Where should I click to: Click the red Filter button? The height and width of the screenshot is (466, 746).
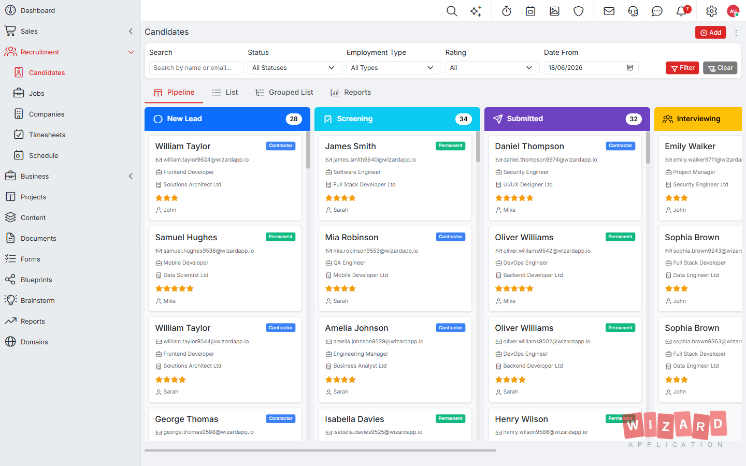point(682,68)
